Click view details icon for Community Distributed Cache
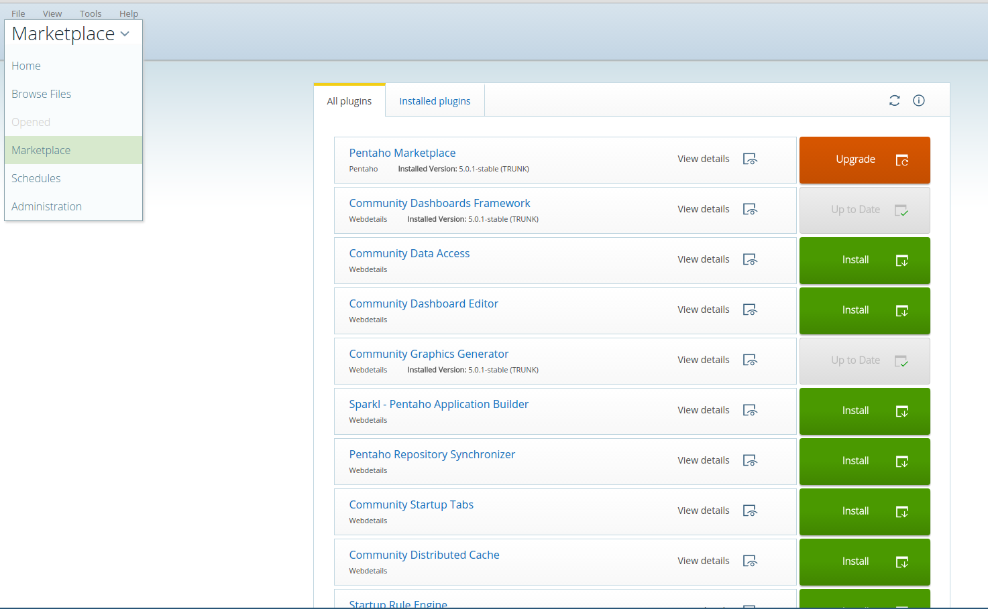The height and width of the screenshot is (609, 988). (750, 561)
